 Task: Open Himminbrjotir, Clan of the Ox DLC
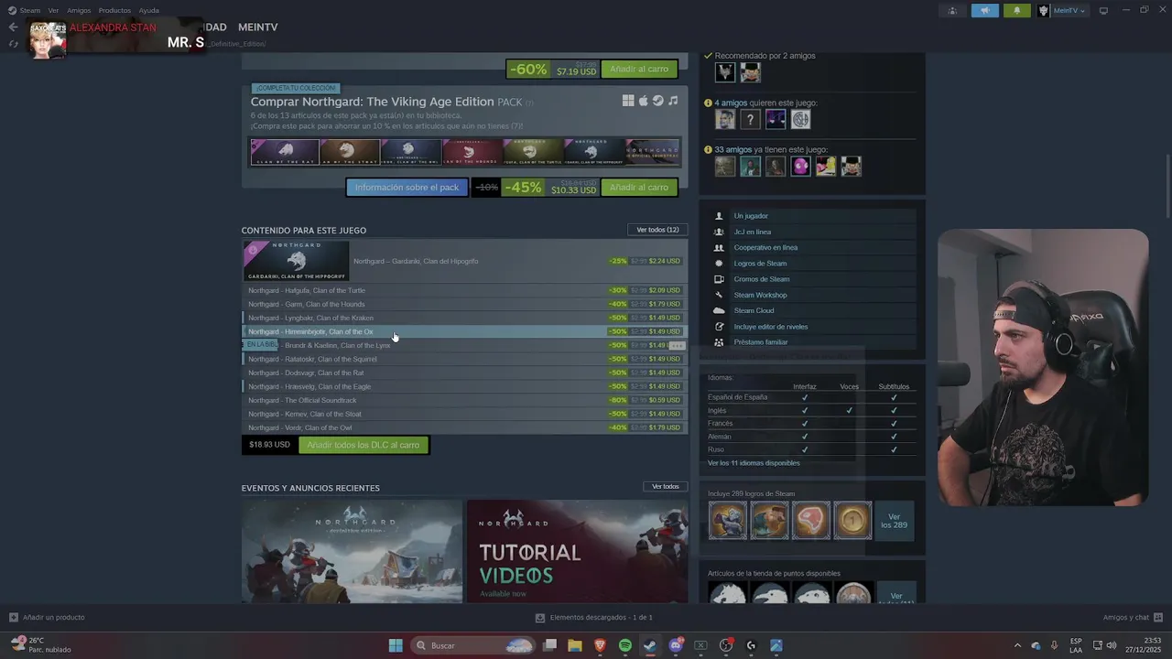[x=464, y=331]
